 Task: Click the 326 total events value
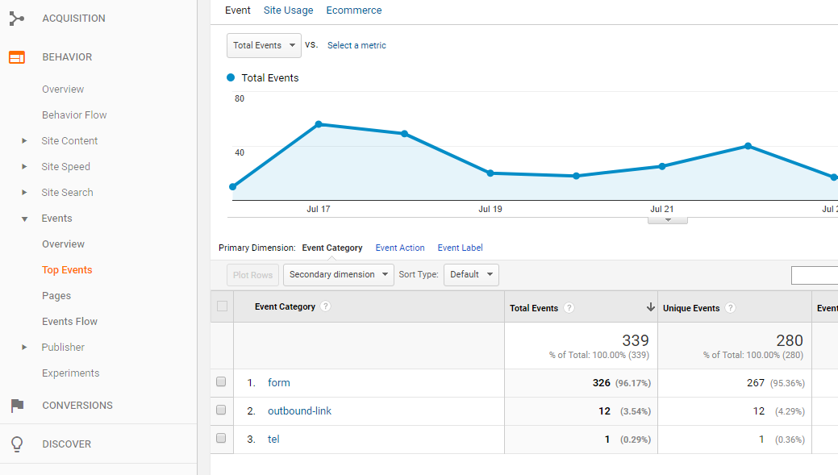pos(601,382)
